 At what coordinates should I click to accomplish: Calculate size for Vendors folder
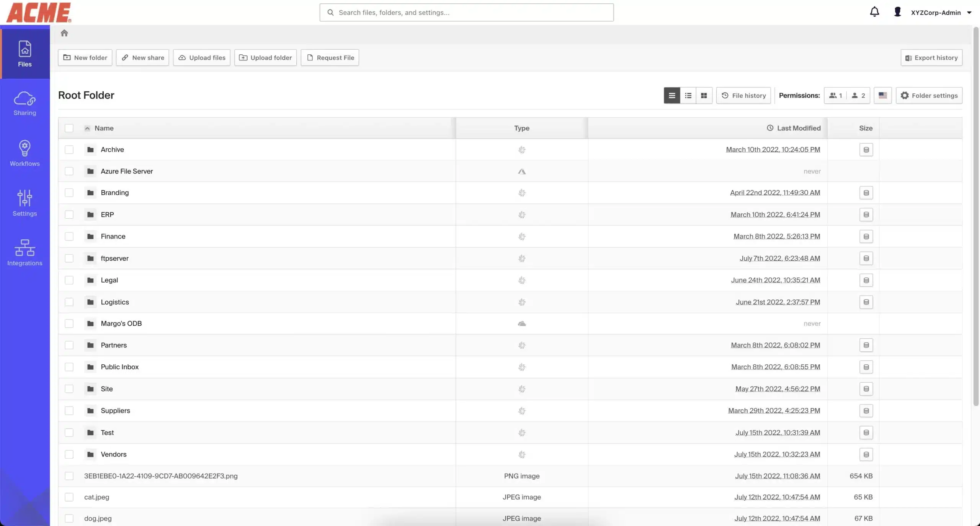(866, 454)
